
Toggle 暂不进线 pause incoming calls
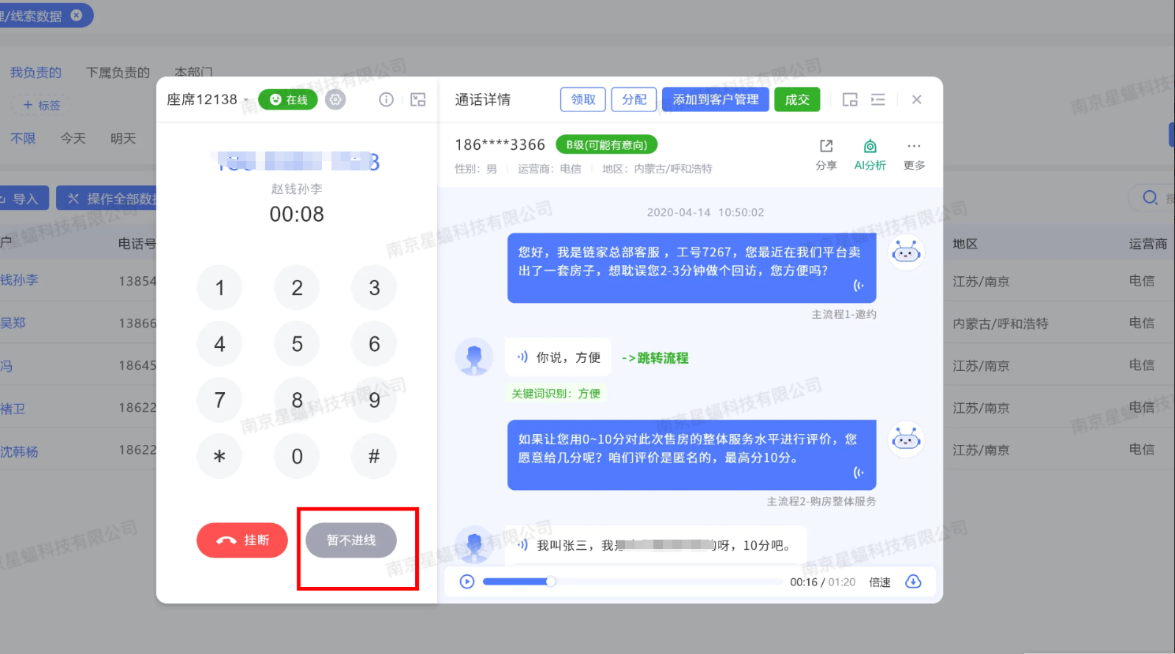tap(351, 540)
